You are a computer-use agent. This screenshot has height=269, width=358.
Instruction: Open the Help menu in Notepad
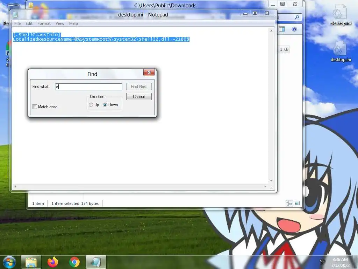[73, 23]
